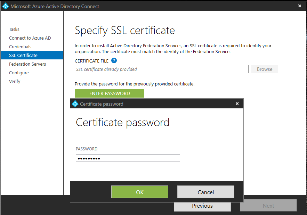307x215 pixels.
Task: Select the SSL Certificate step
Action: 23,56
